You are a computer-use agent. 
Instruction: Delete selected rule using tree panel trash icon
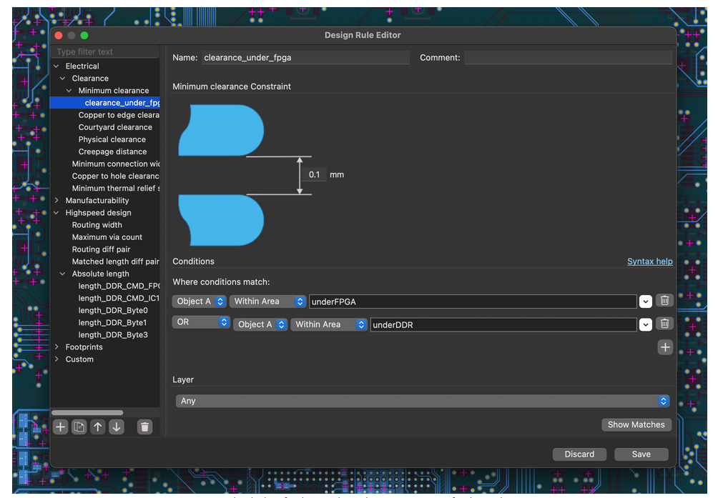click(x=145, y=427)
